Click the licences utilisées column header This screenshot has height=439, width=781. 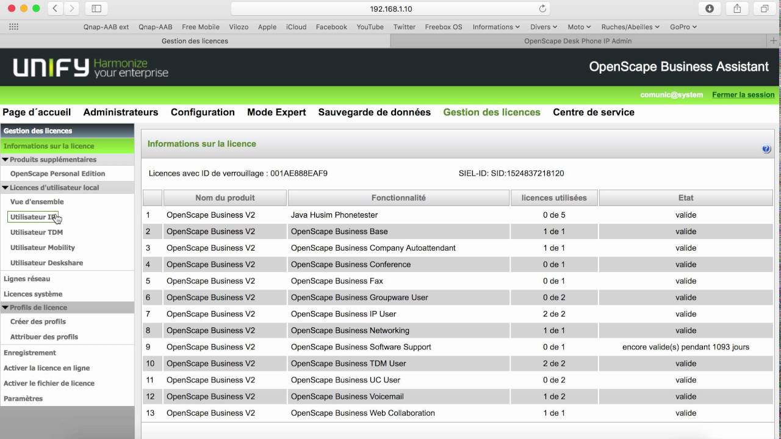click(x=554, y=198)
